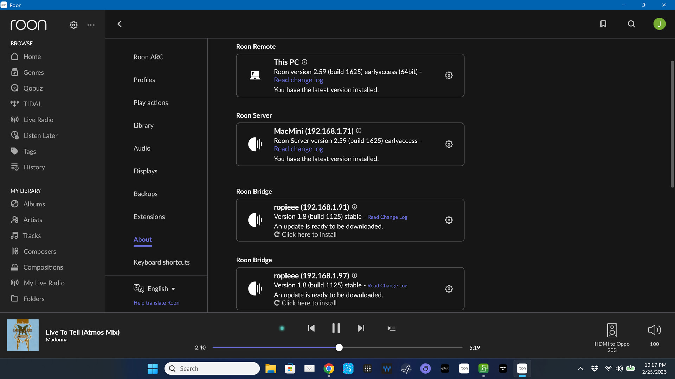Open Albums in My Library
The image size is (675, 379).
click(28, 204)
